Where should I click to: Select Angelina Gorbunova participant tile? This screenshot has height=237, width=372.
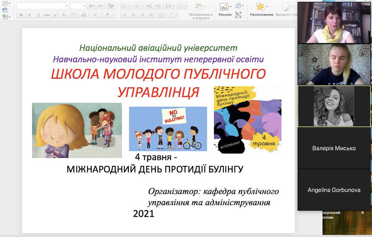[x=334, y=190]
